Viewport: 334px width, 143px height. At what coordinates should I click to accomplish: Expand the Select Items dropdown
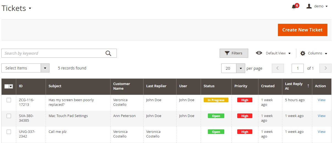[45, 68]
